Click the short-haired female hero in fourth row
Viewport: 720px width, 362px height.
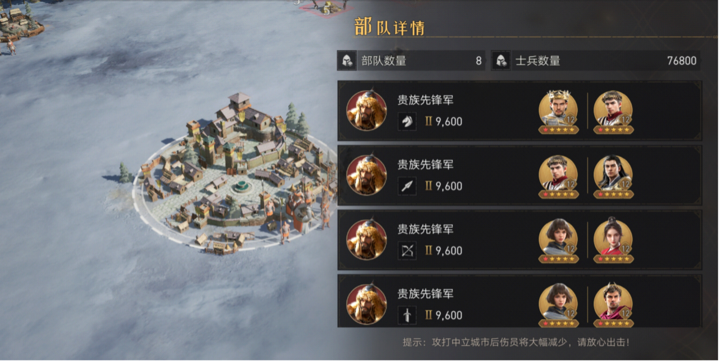[x=558, y=306]
